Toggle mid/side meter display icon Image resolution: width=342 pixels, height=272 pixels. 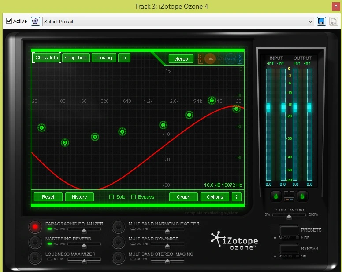(289, 199)
